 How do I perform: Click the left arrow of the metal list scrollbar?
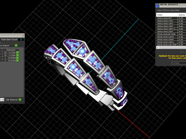coord(158,47)
